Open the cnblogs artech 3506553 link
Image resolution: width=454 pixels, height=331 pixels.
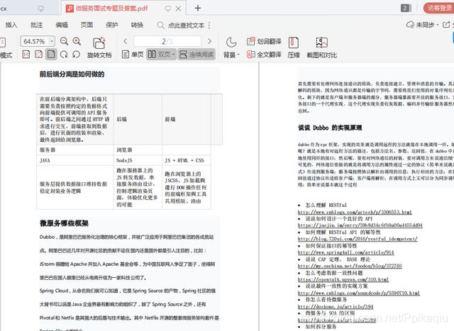(x=355, y=212)
